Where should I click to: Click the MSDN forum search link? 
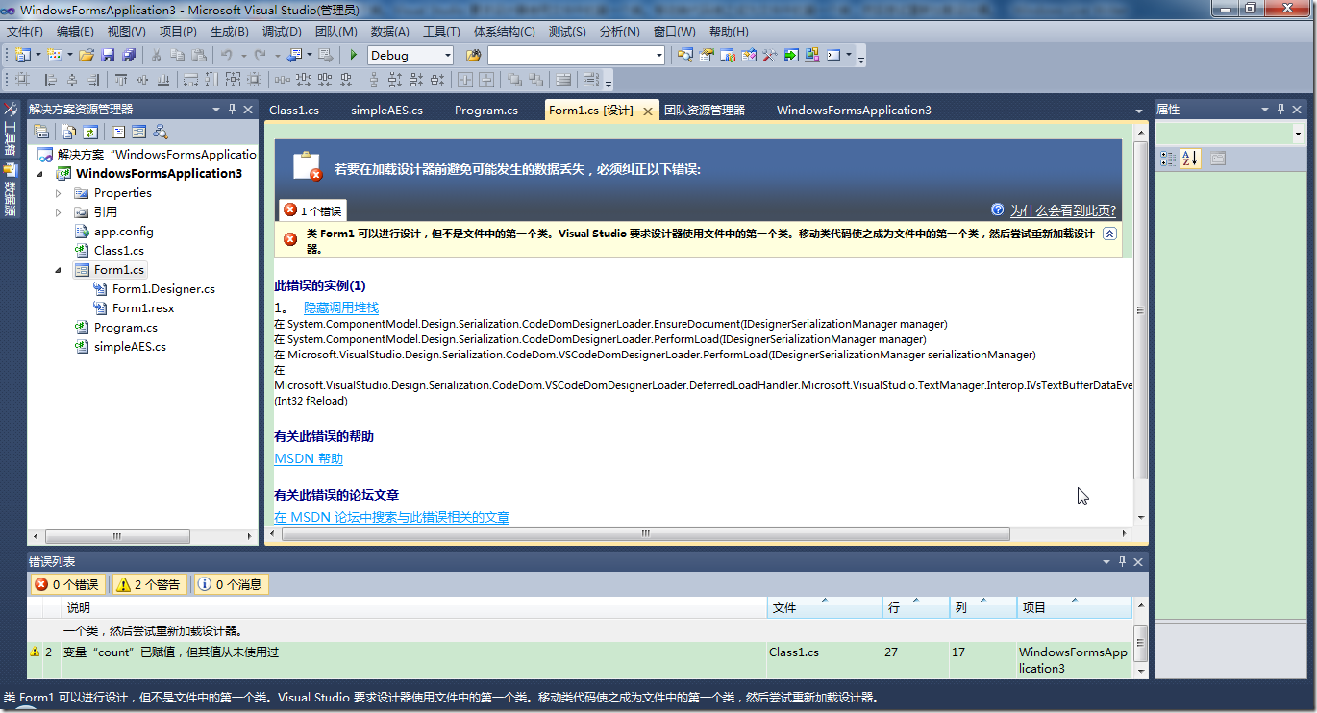point(392,517)
